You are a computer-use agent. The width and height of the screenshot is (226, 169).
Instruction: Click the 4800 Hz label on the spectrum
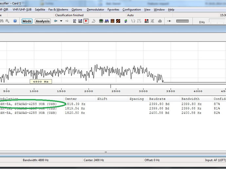coord(41,82)
